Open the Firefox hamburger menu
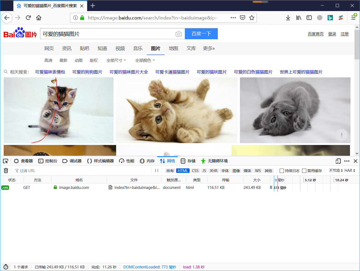 tap(353, 18)
